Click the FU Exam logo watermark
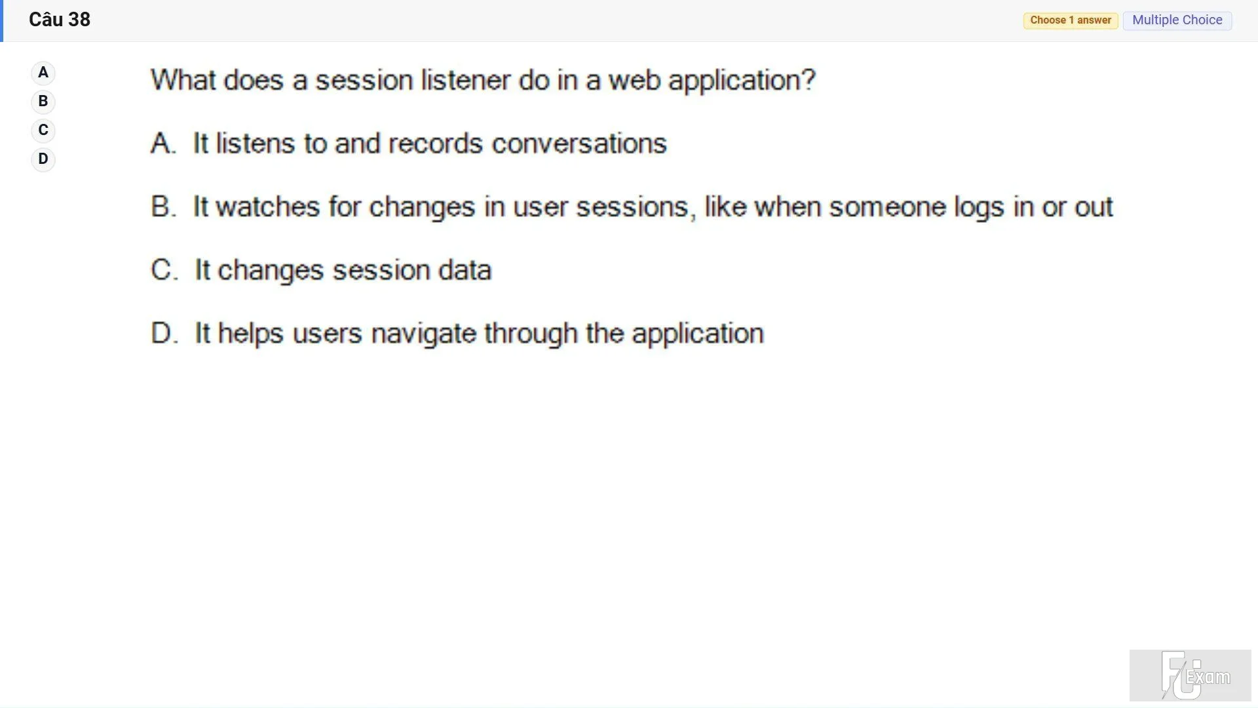The width and height of the screenshot is (1258, 708). point(1190,675)
